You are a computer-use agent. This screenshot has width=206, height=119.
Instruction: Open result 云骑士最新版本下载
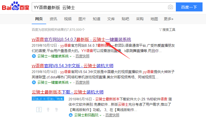pyautogui.click(x=68, y=92)
